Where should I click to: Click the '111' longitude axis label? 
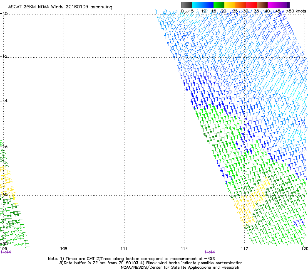124,249
